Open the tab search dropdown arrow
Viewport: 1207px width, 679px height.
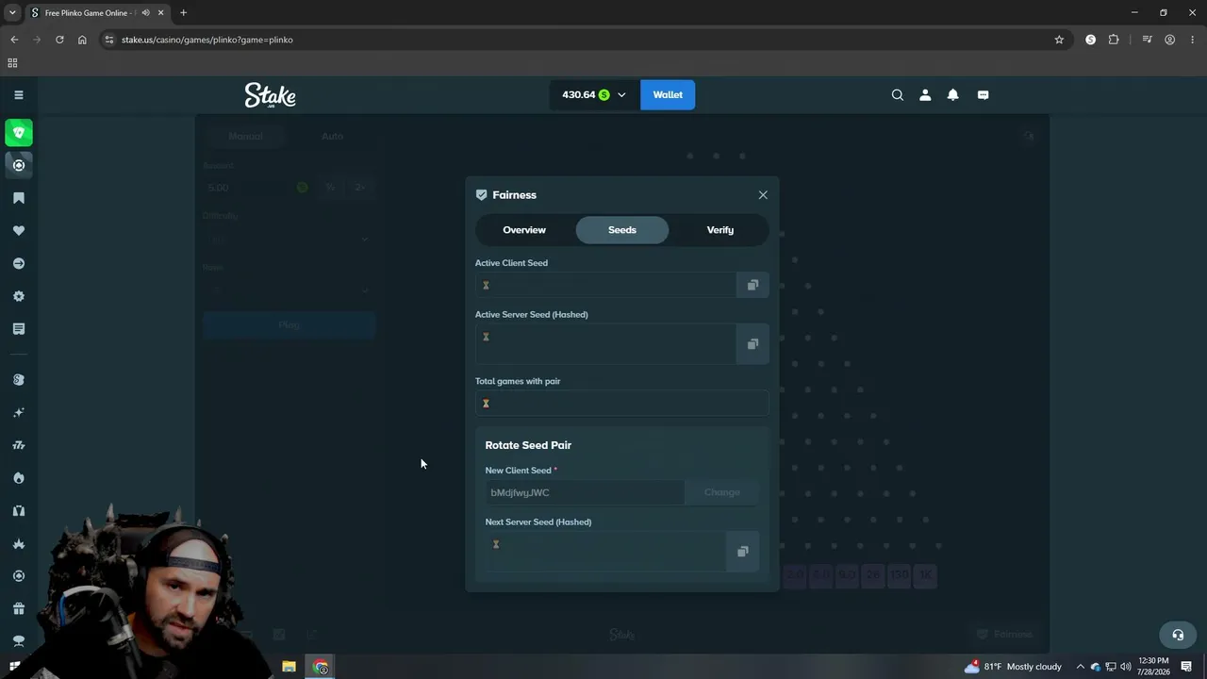(12, 13)
